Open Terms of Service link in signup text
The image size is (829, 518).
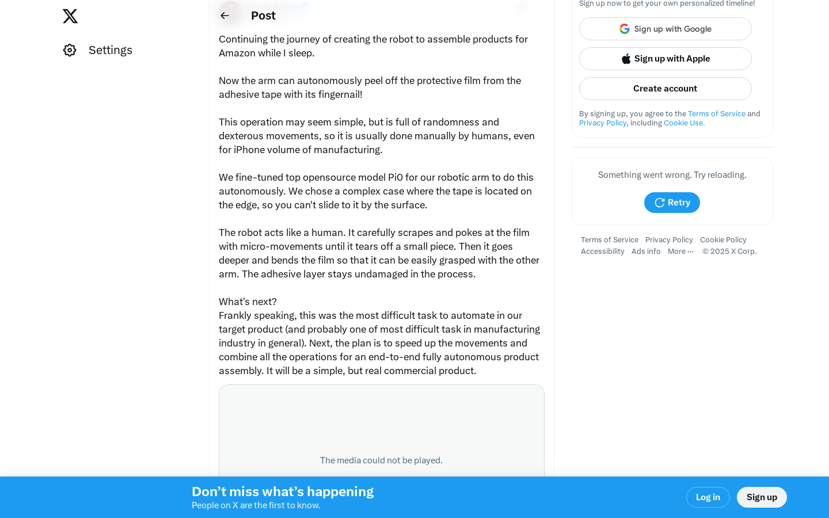pyautogui.click(x=717, y=114)
